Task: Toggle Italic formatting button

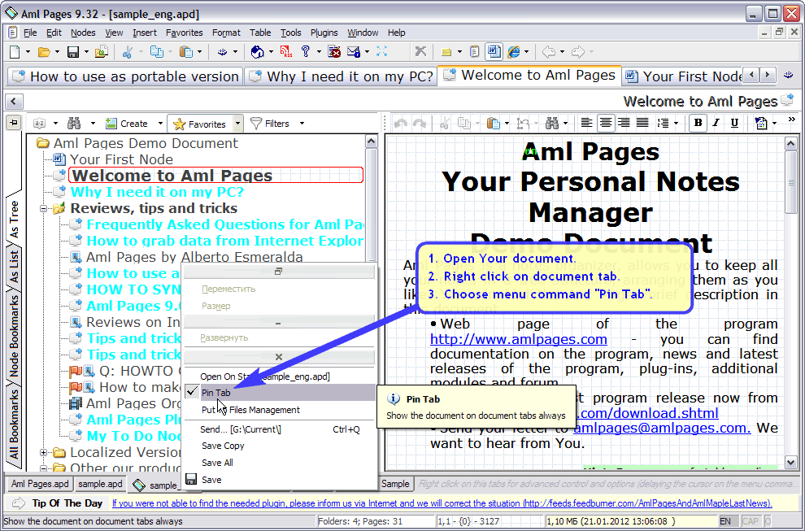Action: click(716, 123)
